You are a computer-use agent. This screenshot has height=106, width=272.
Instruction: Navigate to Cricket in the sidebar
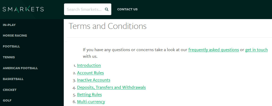point(10,90)
